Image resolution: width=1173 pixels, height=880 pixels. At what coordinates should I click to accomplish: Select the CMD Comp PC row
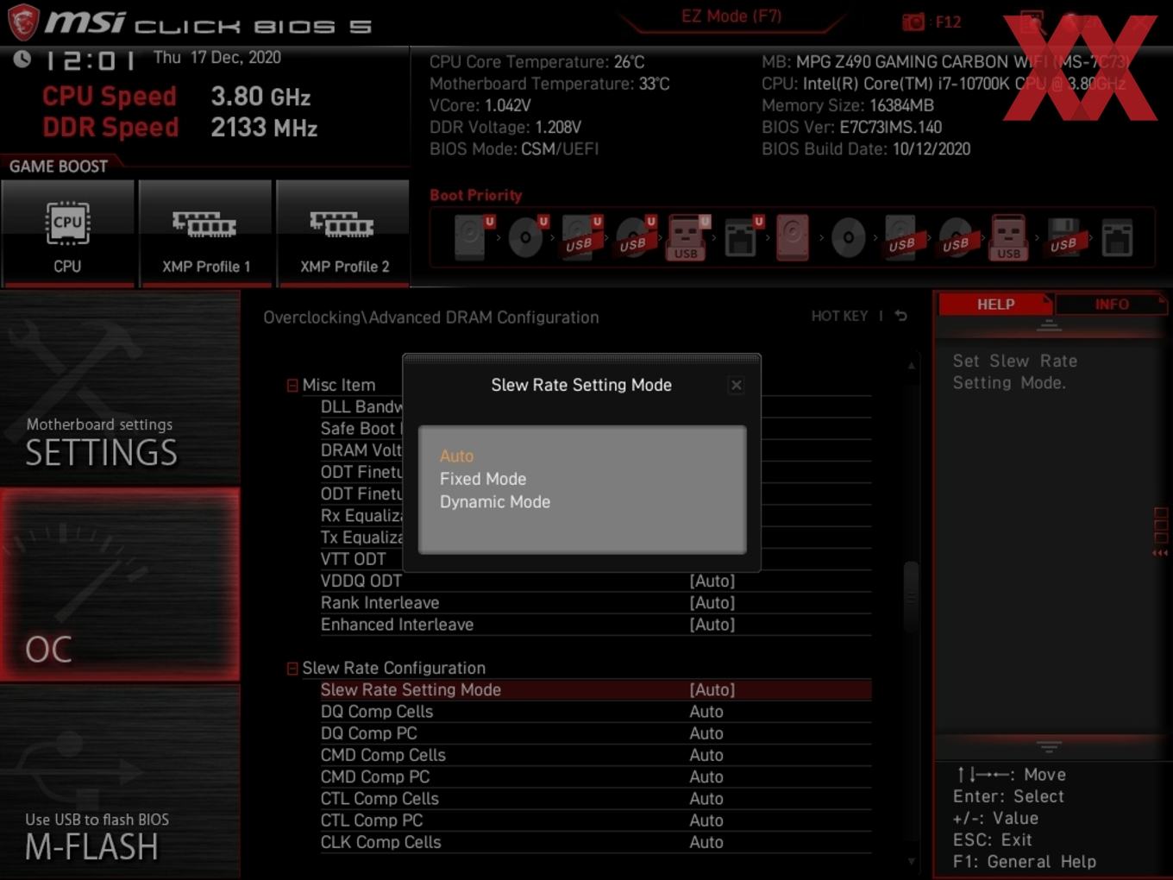tap(595, 777)
